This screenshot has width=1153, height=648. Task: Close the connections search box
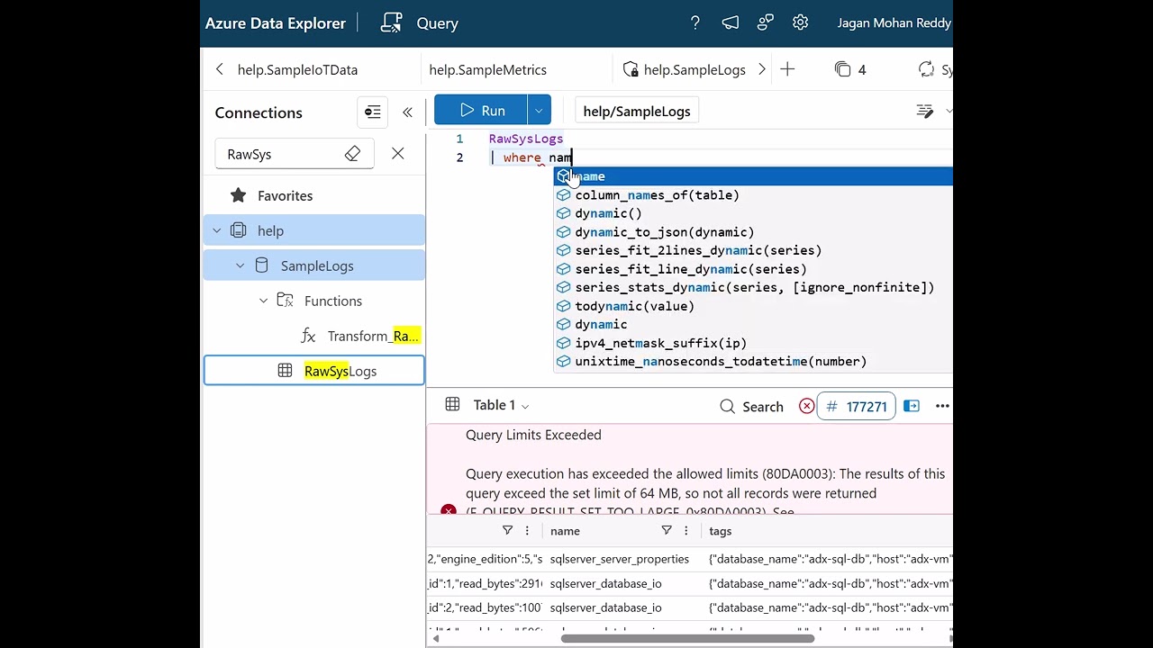tap(398, 154)
